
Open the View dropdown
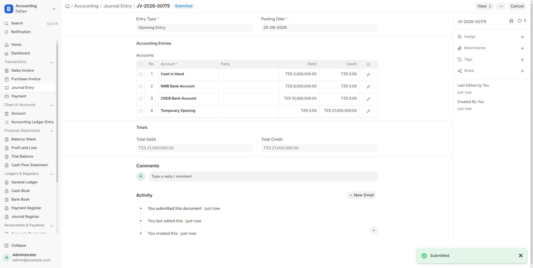pos(484,6)
